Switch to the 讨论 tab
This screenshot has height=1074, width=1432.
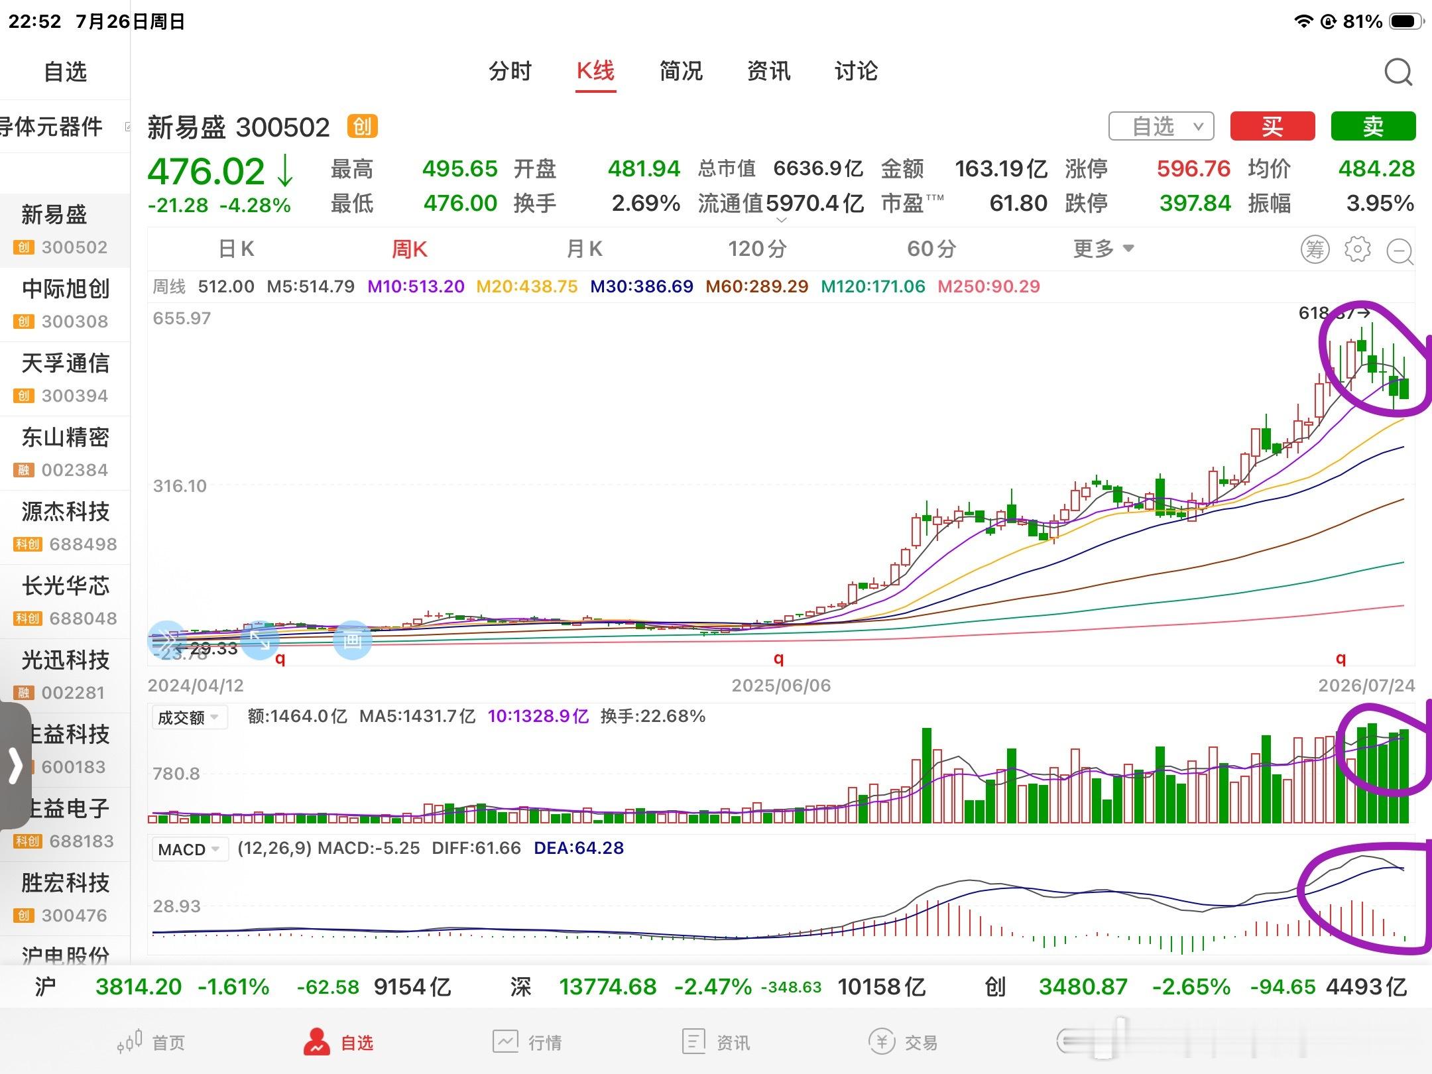(856, 71)
